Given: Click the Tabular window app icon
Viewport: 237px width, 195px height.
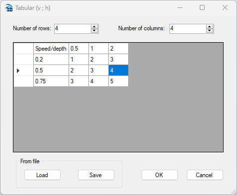Looking at the screenshot, I should (8, 8).
